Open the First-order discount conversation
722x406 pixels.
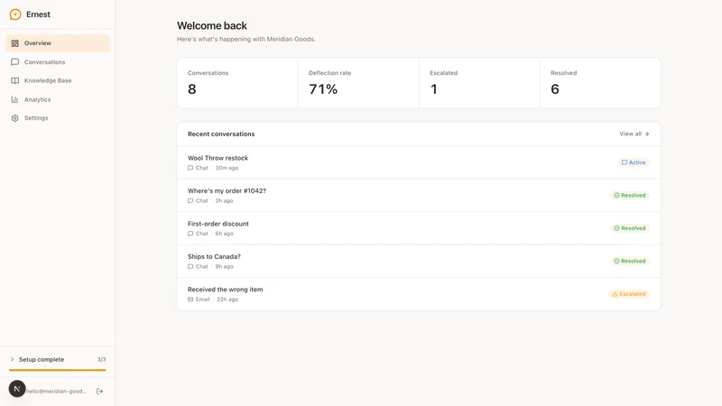419,228
